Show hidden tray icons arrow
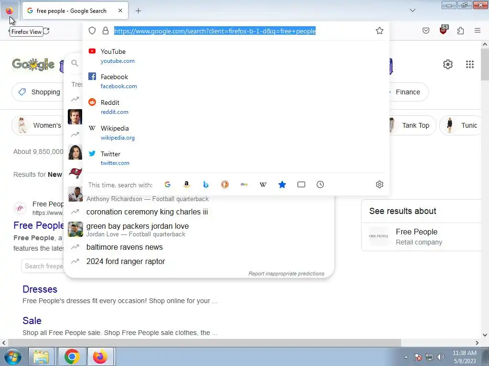This screenshot has width=489, height=366. [406, 357]
